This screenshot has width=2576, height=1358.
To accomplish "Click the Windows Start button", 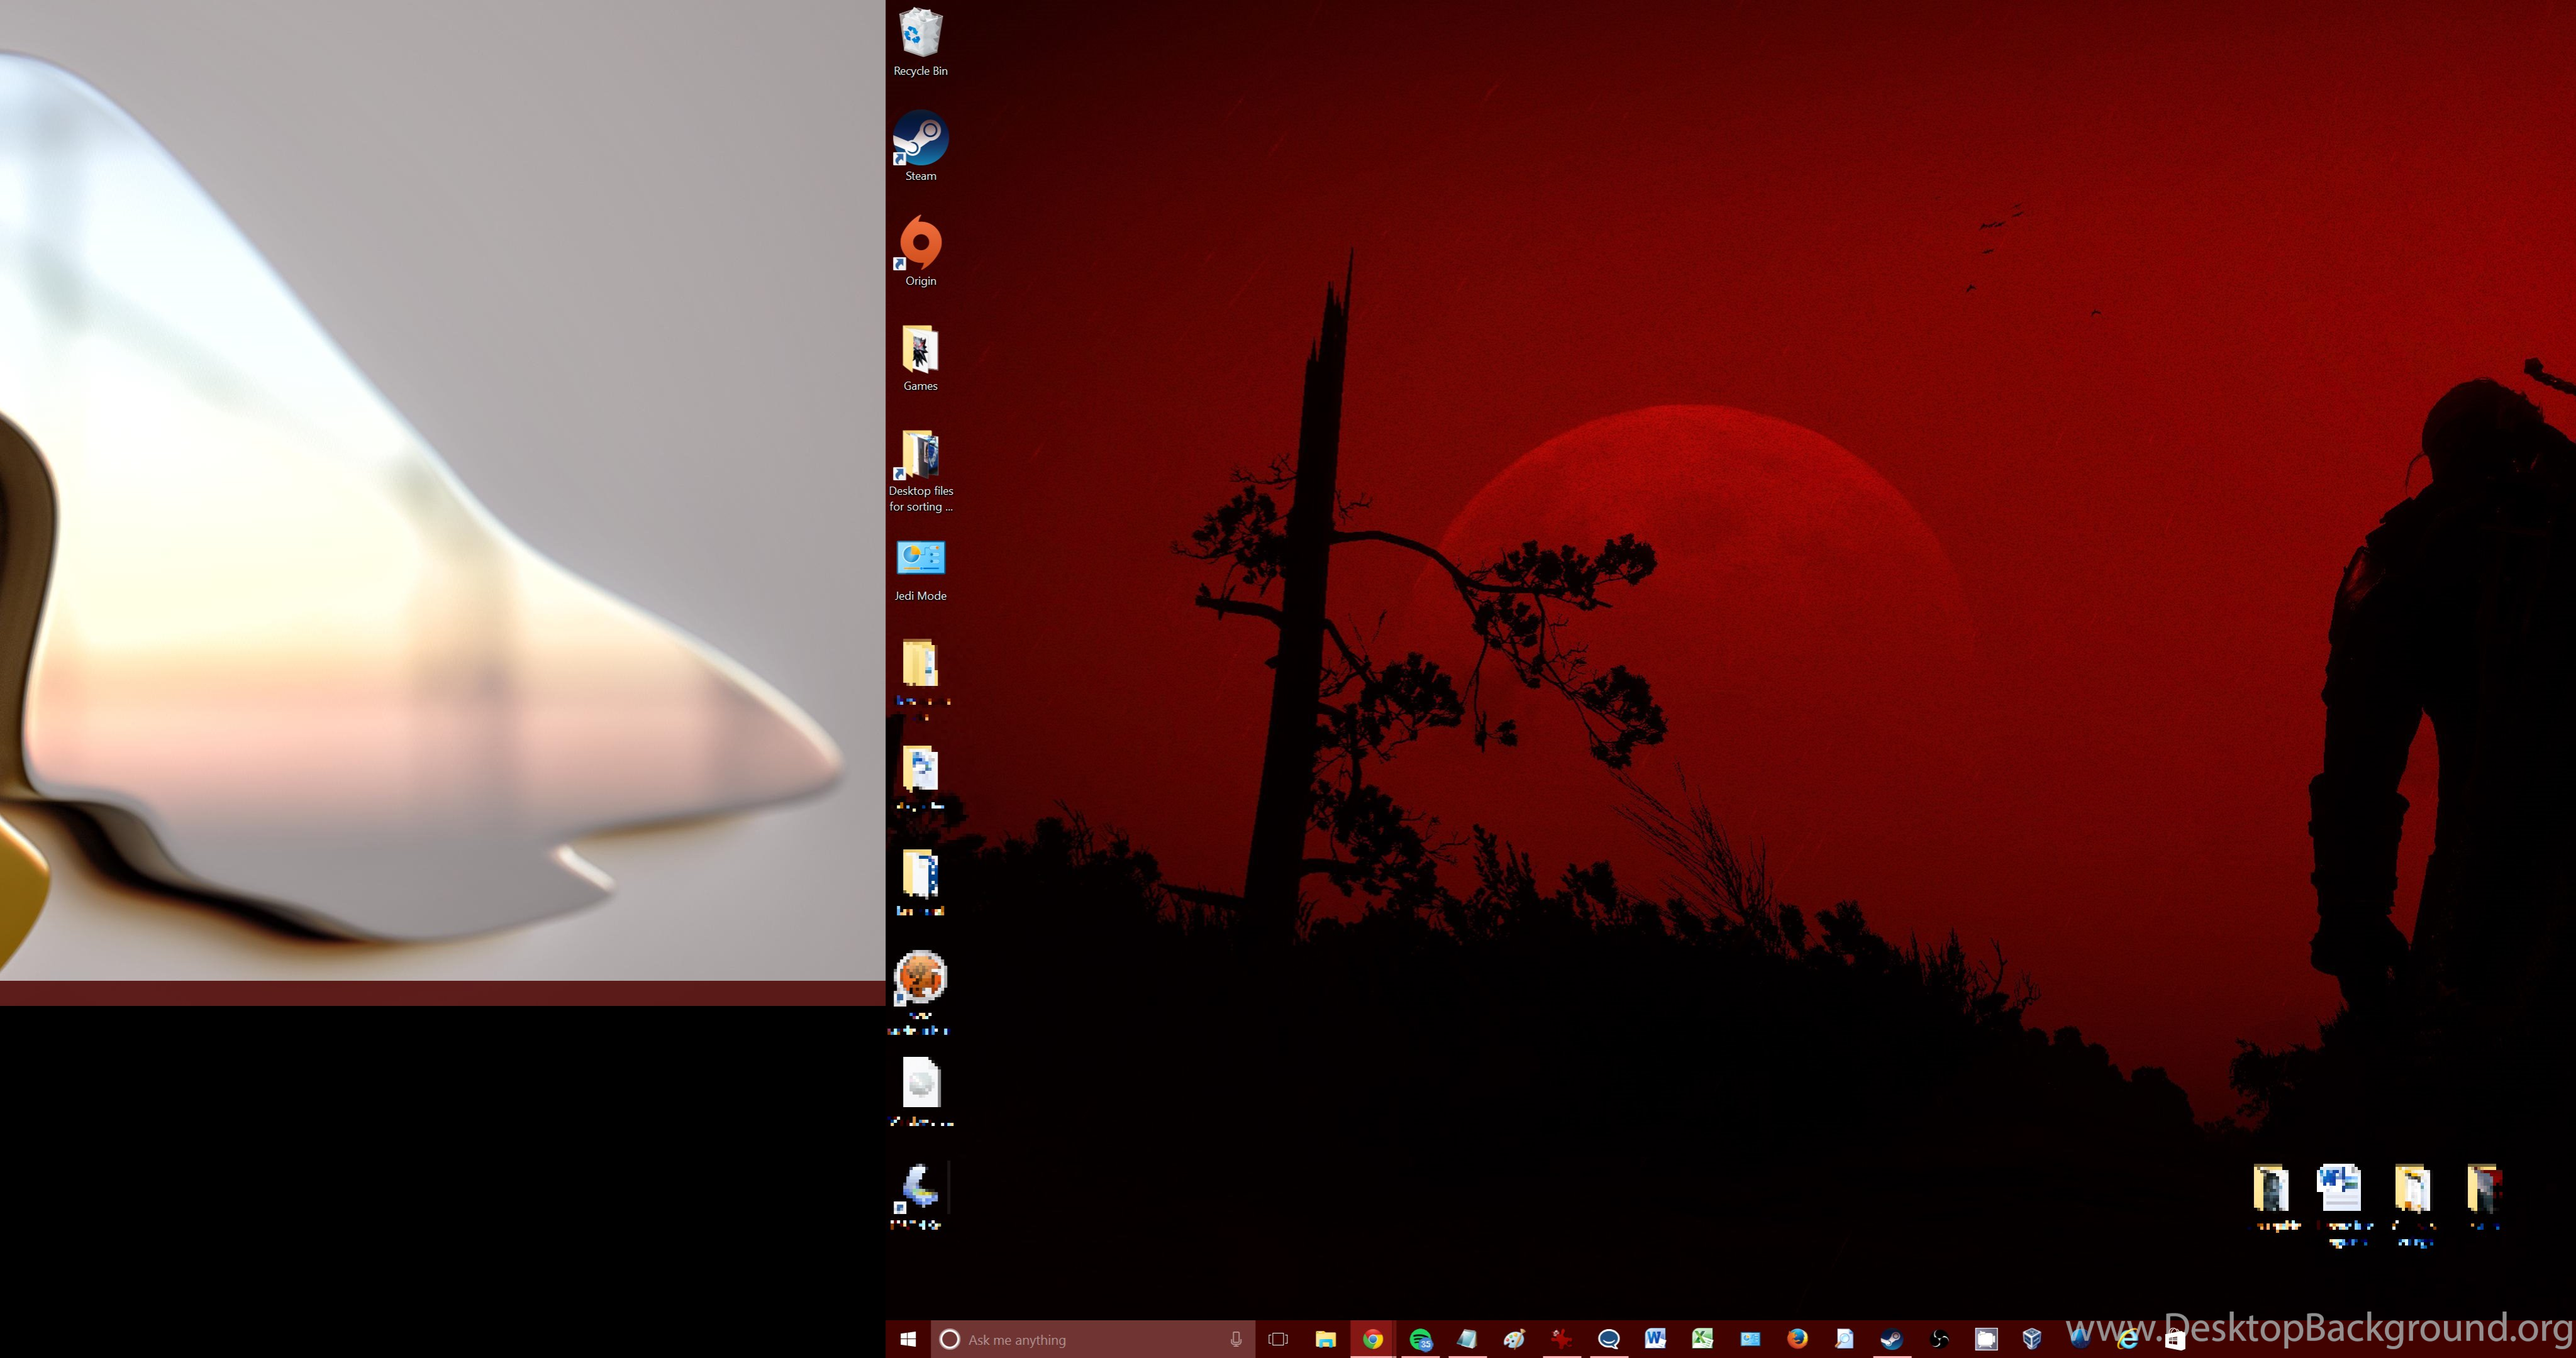I will click(x=908, y=1339).
